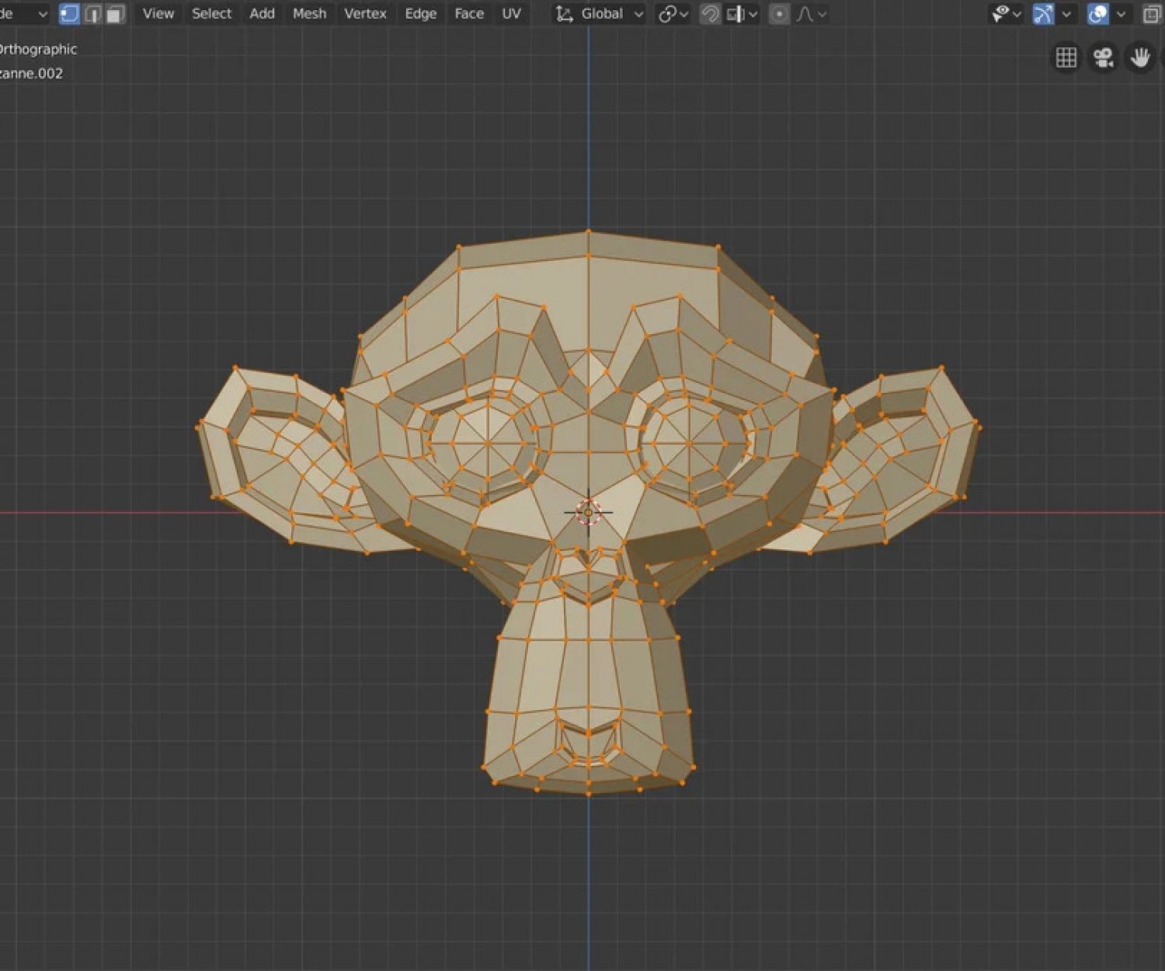Image resolution: width=1165 pixels, height=971 pixels.
Task: Click the orthographic/perspective grid view button
Action: (x=1066, y=57)
